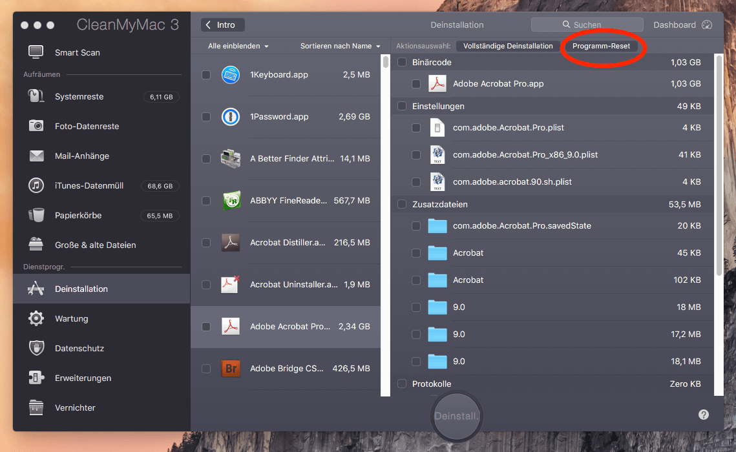Image resolution: width=736 pixels, height=452 pixels.
Task: Tick the com.adobe.acrobat.90.sh.plist checkbox
Action: [x=416, y=182]
